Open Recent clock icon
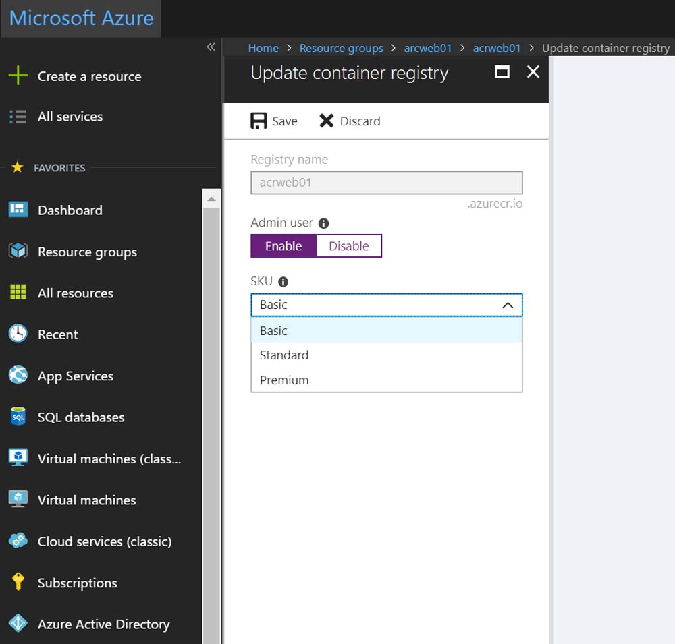The width and height of the screenshot is (675, 644). pyautogui.click(x=18, y=334)
